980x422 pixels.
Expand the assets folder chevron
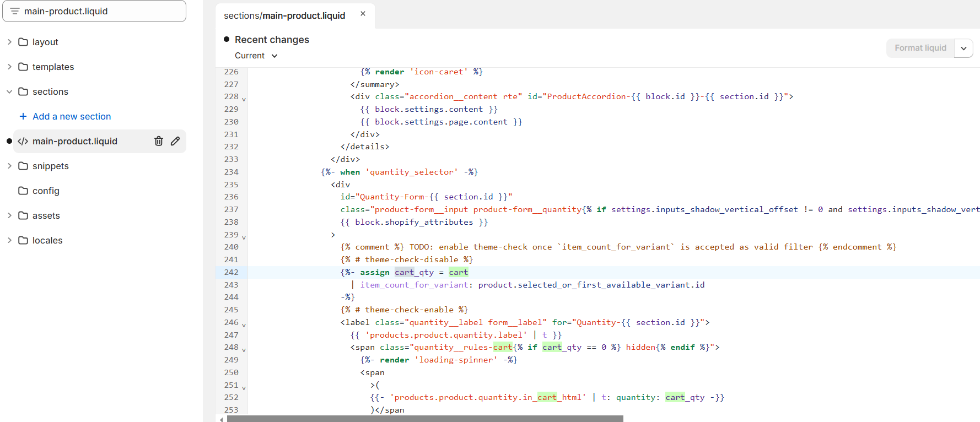pos(9,215)
